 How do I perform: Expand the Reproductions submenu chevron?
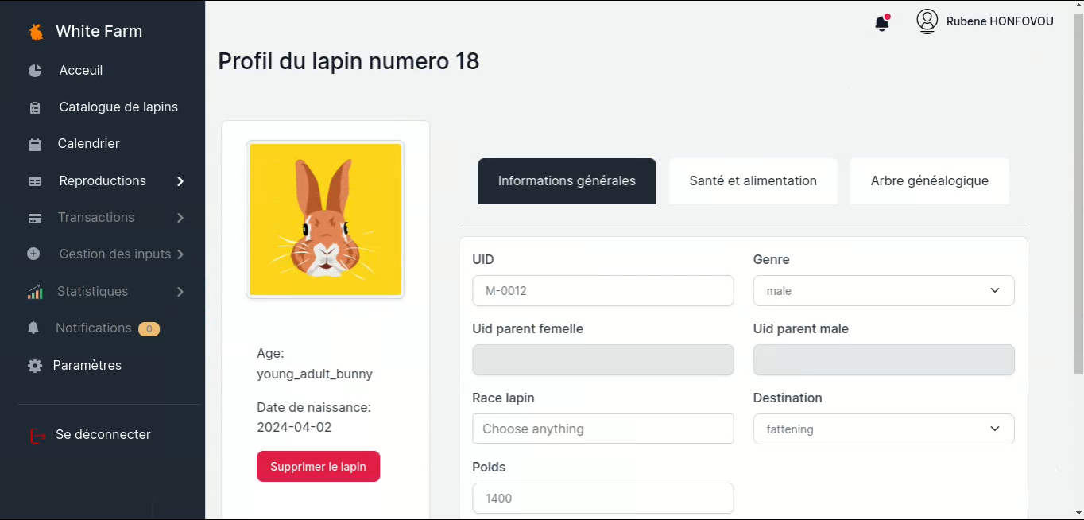coord(180,181)
